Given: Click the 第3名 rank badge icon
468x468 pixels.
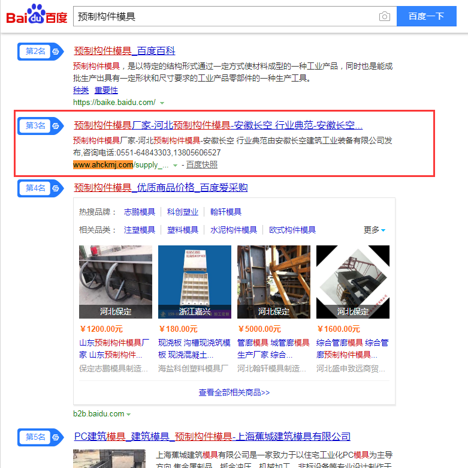Looking at the screenshot, I should click(41, 126).
